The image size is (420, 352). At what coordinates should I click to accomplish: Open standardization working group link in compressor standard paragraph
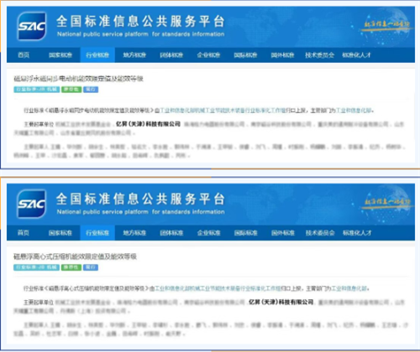coord(218,288)
